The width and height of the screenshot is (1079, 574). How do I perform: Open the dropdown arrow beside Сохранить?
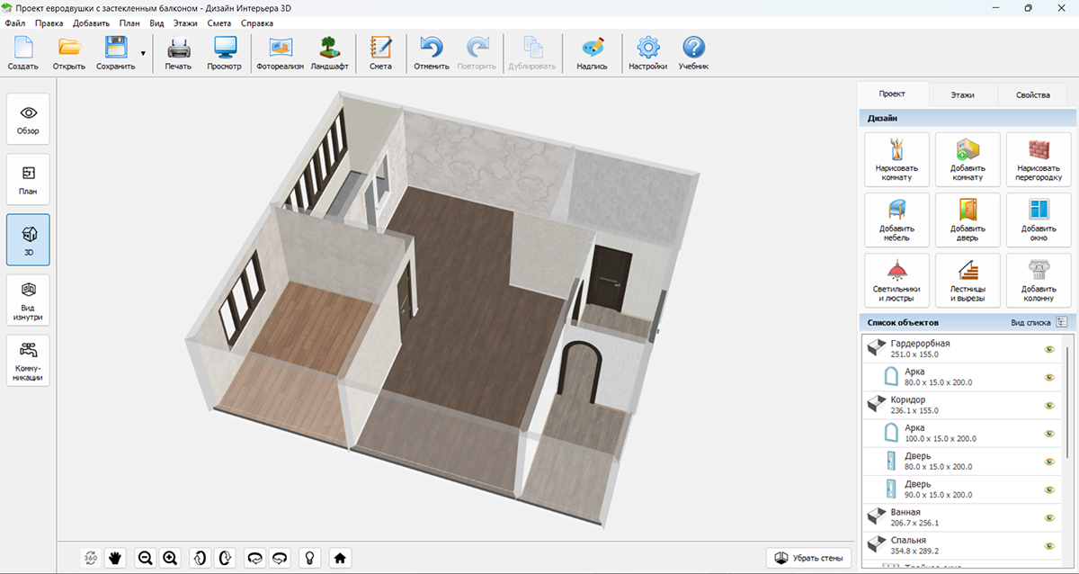[143, 54]
